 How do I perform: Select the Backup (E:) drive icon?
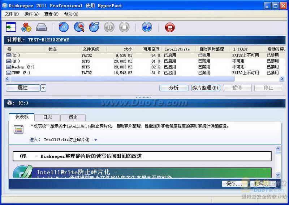pyautogui.click(x=8, y=67)
